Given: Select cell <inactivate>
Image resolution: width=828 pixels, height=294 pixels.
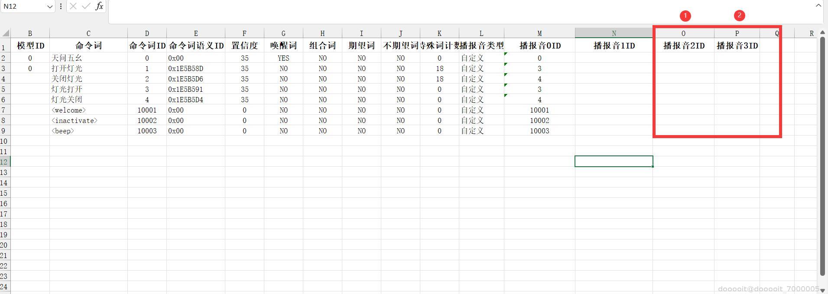Looking at the screenshot, I should tap(88, 120).
